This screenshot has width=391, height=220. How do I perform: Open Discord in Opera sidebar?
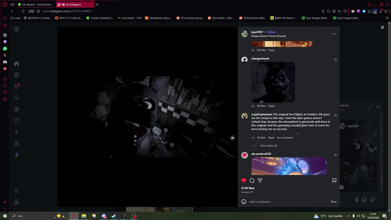point(5,62)
